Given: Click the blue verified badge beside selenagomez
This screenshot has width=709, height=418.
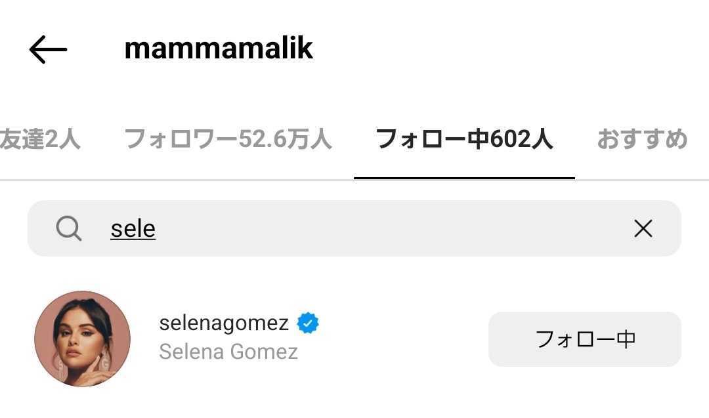Looking at the screenshot, I should pos(308,323).
